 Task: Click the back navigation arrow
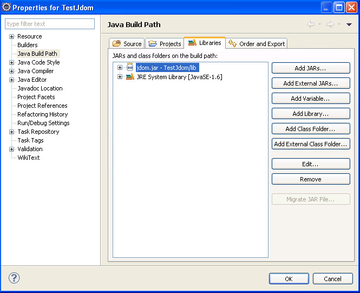pos(311,24)
